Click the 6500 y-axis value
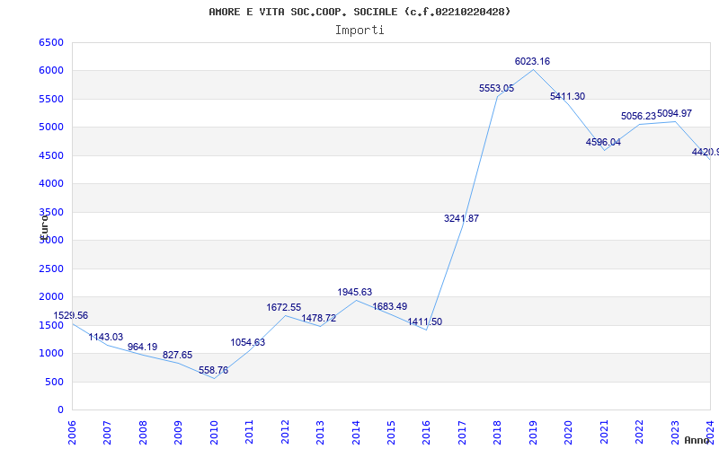 [51, 42]
